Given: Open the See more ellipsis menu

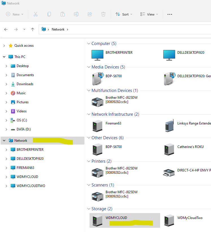Looking at the screenshot, I should tap(170, 14).
